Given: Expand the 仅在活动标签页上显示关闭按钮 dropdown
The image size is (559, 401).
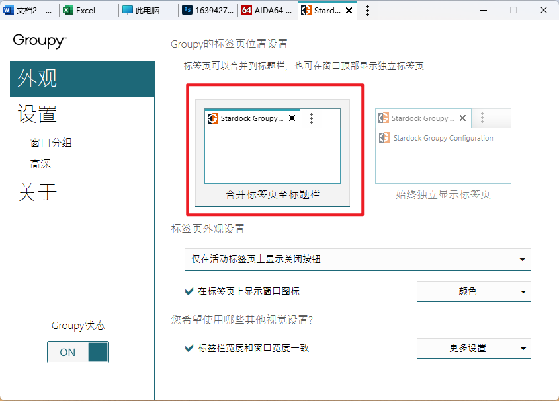Looking at the screenshot, I should pyautogui.click(x=357, y=260).
